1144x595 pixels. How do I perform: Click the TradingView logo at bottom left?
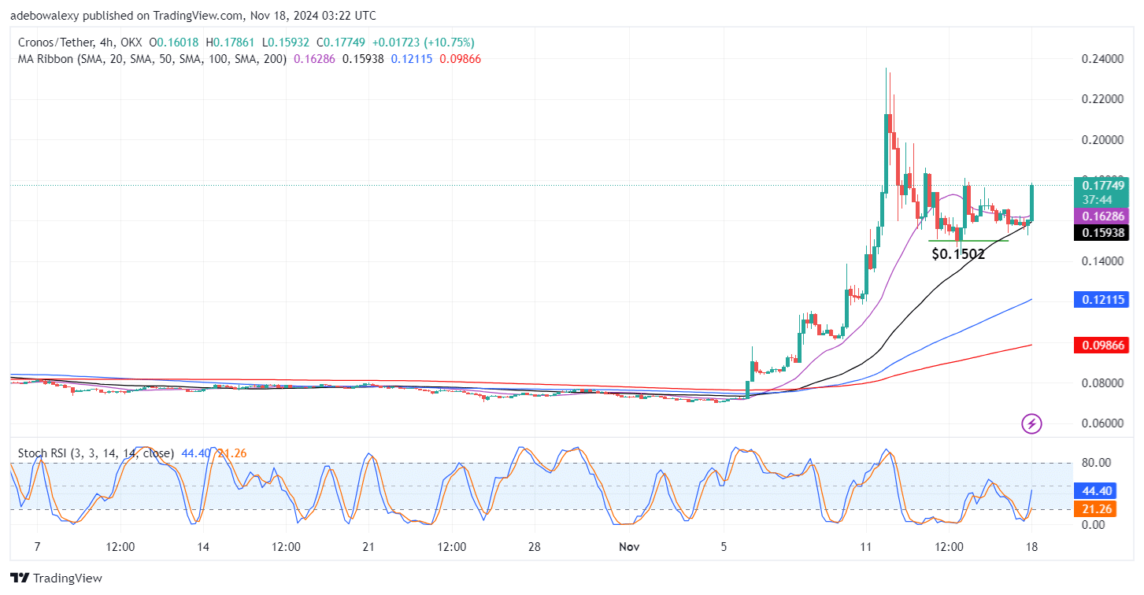(x=56, y=578)
